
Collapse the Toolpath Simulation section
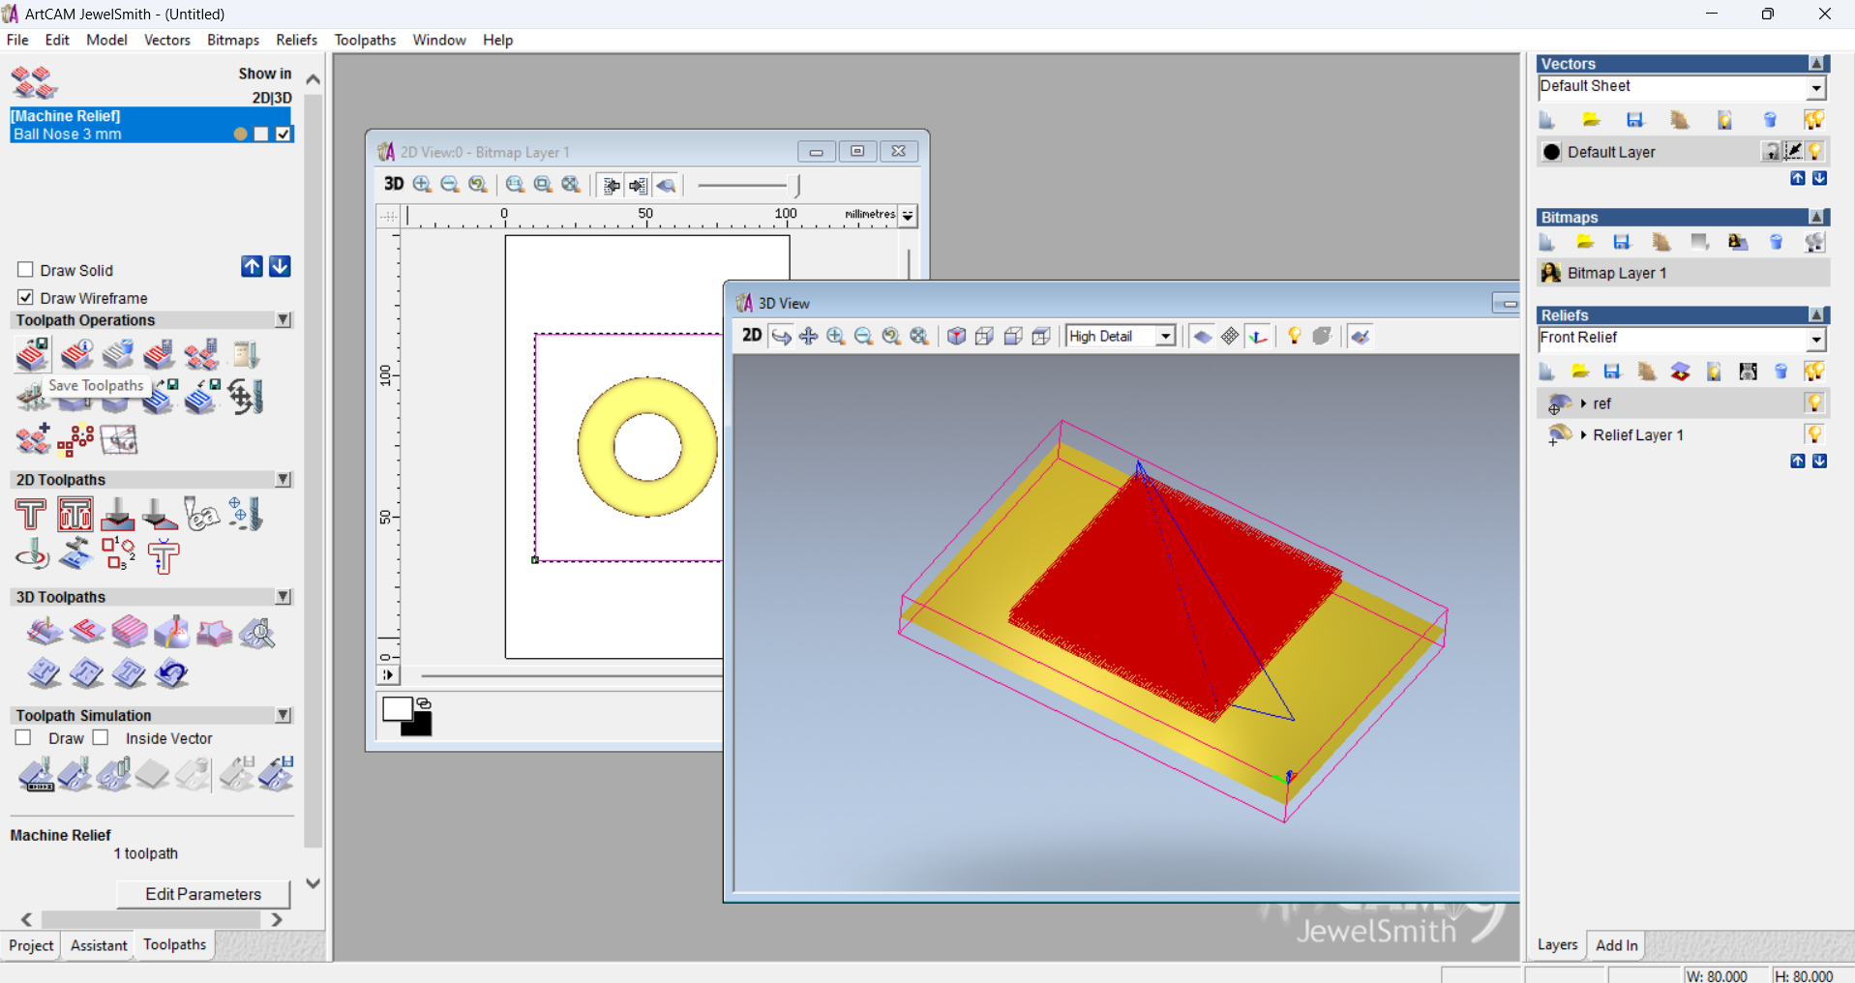[284, 715]
